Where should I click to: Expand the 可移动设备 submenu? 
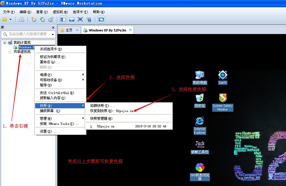60,80
